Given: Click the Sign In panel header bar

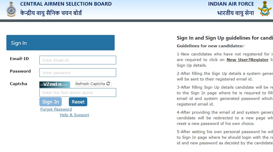Looking at the screenshot, I should coord(60,43).
